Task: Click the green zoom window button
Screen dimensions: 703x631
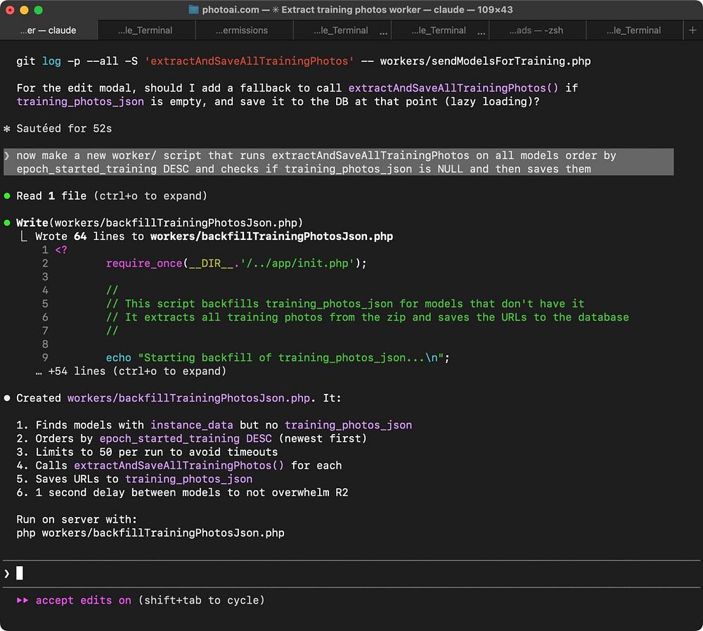Action: tap(38, 10)
